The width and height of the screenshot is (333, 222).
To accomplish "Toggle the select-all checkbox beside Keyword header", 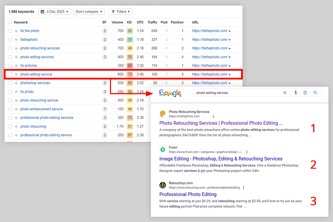I will click(10, 22).
